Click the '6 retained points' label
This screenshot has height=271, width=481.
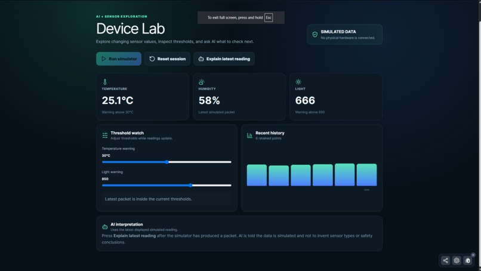tap(269, 138)
